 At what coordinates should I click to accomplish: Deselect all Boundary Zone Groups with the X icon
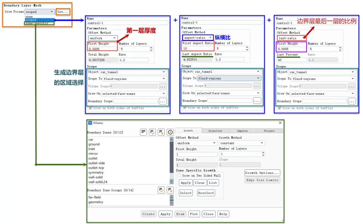coord(170,190)
